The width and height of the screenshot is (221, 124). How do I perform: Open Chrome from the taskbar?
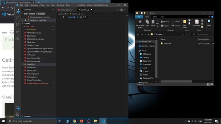click(74, 121)
